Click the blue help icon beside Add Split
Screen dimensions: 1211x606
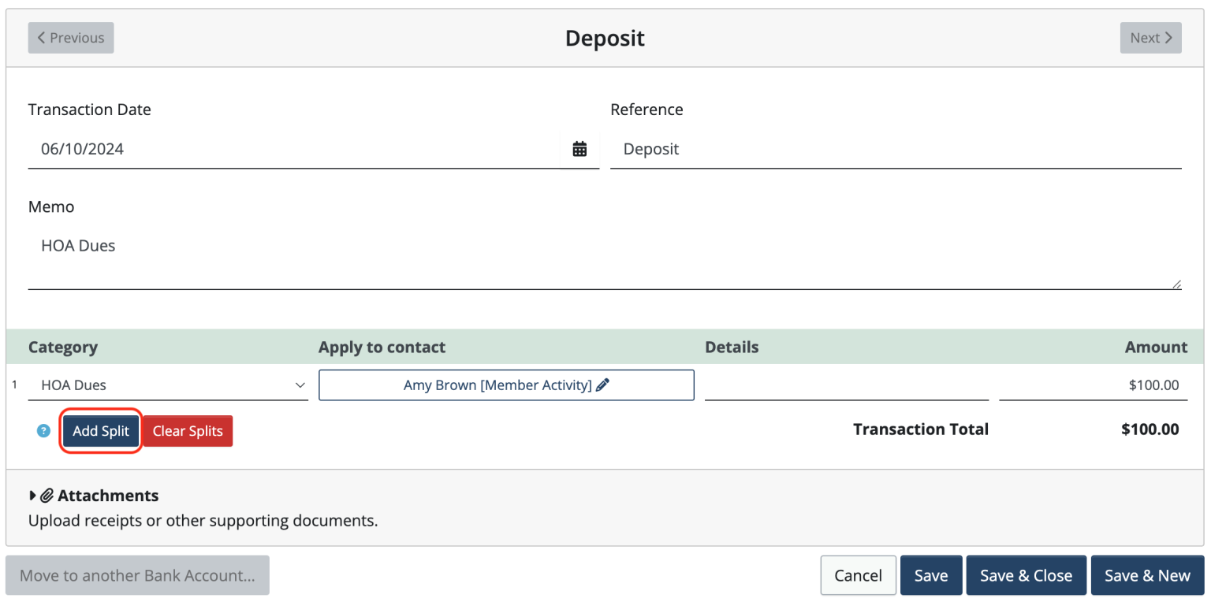pos(43,431)
